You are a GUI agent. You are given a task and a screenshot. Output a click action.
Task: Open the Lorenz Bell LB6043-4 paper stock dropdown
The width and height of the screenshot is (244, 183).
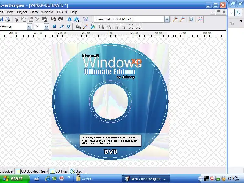(x=167, y=19)
